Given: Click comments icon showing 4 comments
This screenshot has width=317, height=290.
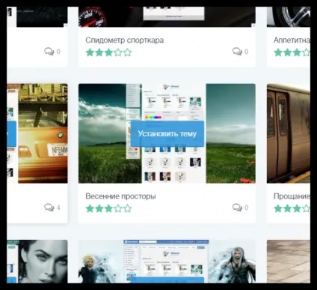Looking at the screenshot, I should point(49,208).
